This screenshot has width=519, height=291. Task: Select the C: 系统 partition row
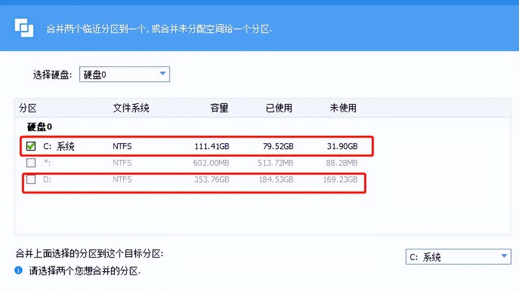[x=151, y=146]
